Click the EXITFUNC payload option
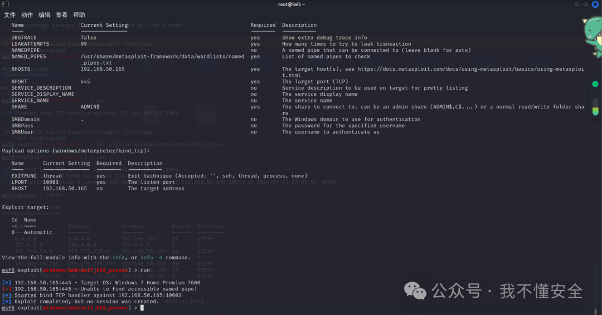602x315 pixels. (24, 176)
